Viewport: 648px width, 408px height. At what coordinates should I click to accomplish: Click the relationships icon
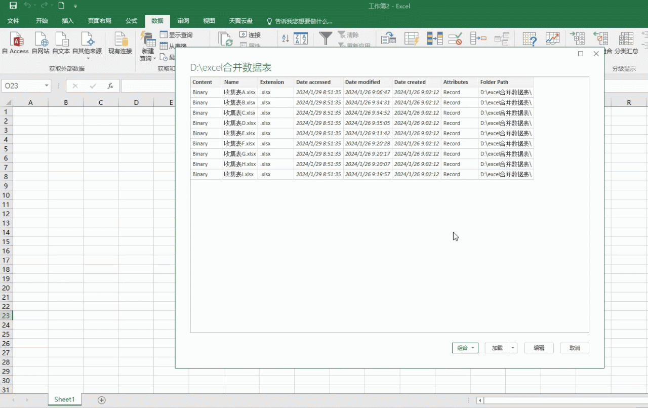pos(502,38)
